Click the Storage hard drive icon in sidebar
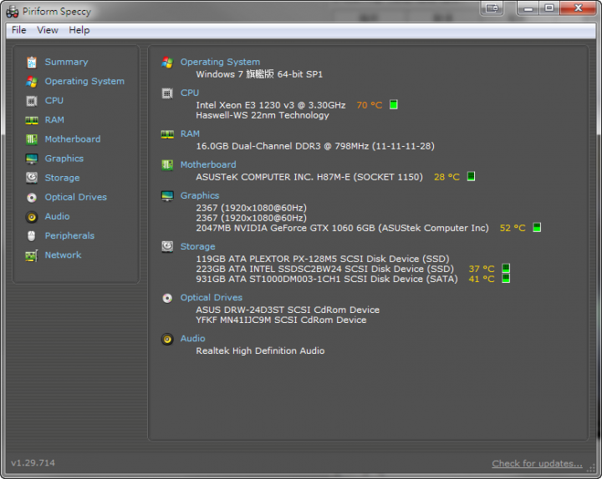Viewport: 602px width, 479px height. (32, 178)
